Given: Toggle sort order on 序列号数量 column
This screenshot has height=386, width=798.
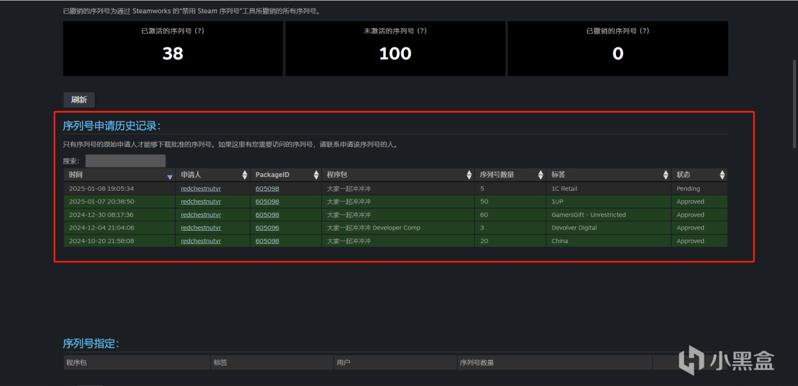Looking at the screenshot, I should coord(541,175).
